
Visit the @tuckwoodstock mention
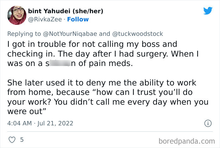click(x=137, y=34)
